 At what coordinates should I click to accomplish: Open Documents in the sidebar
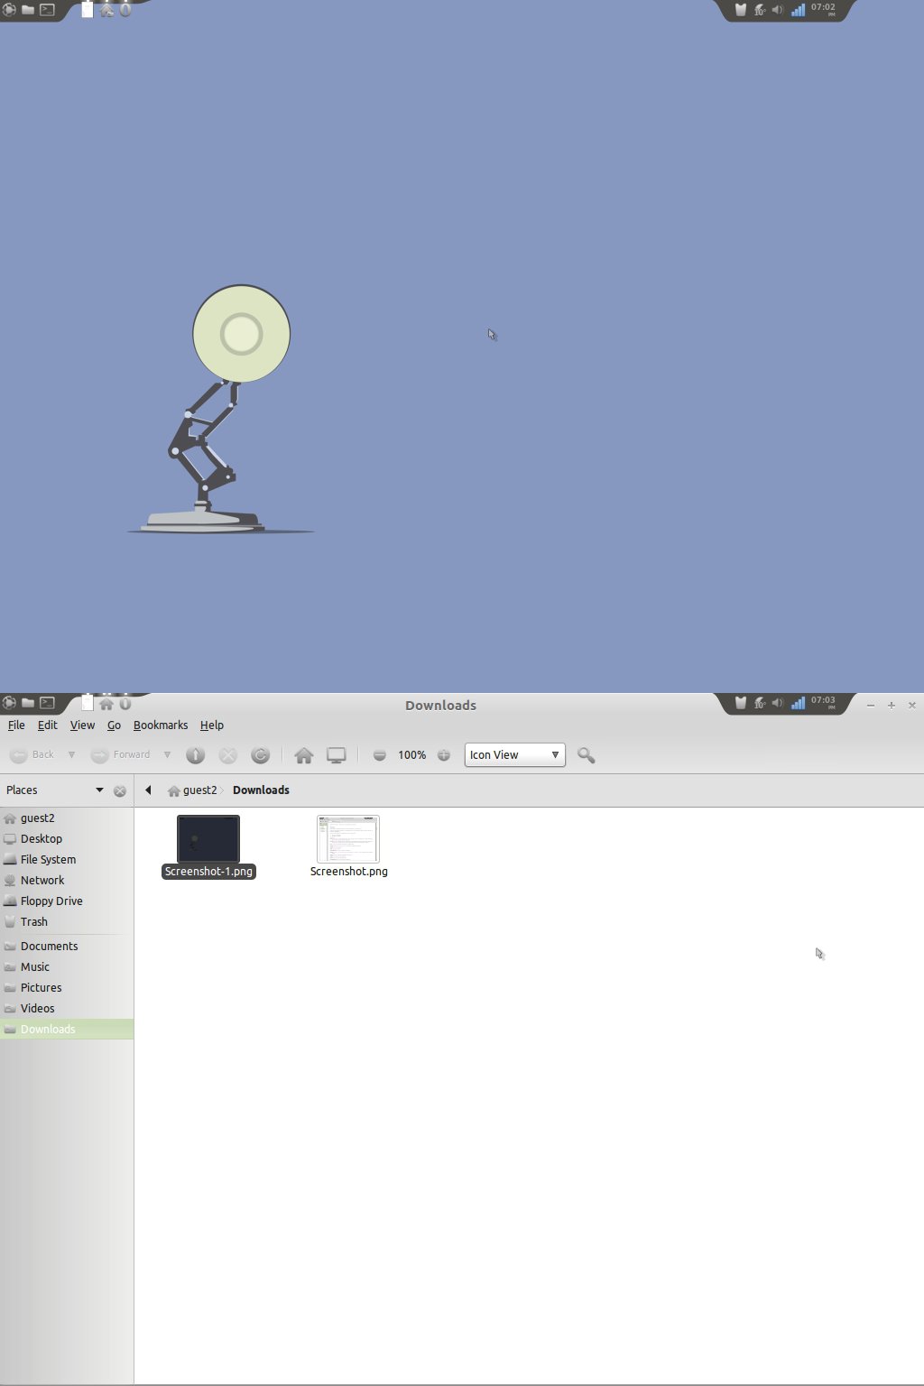(67, 947)
